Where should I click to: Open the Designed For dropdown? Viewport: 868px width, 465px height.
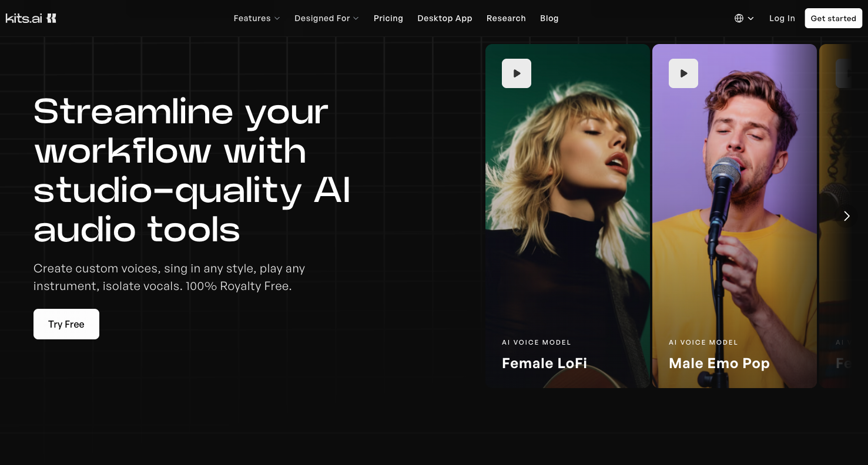pyautogui.click(x=326, y=18)
